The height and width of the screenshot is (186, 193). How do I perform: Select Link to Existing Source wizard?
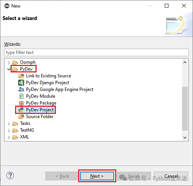coord(48,76)
